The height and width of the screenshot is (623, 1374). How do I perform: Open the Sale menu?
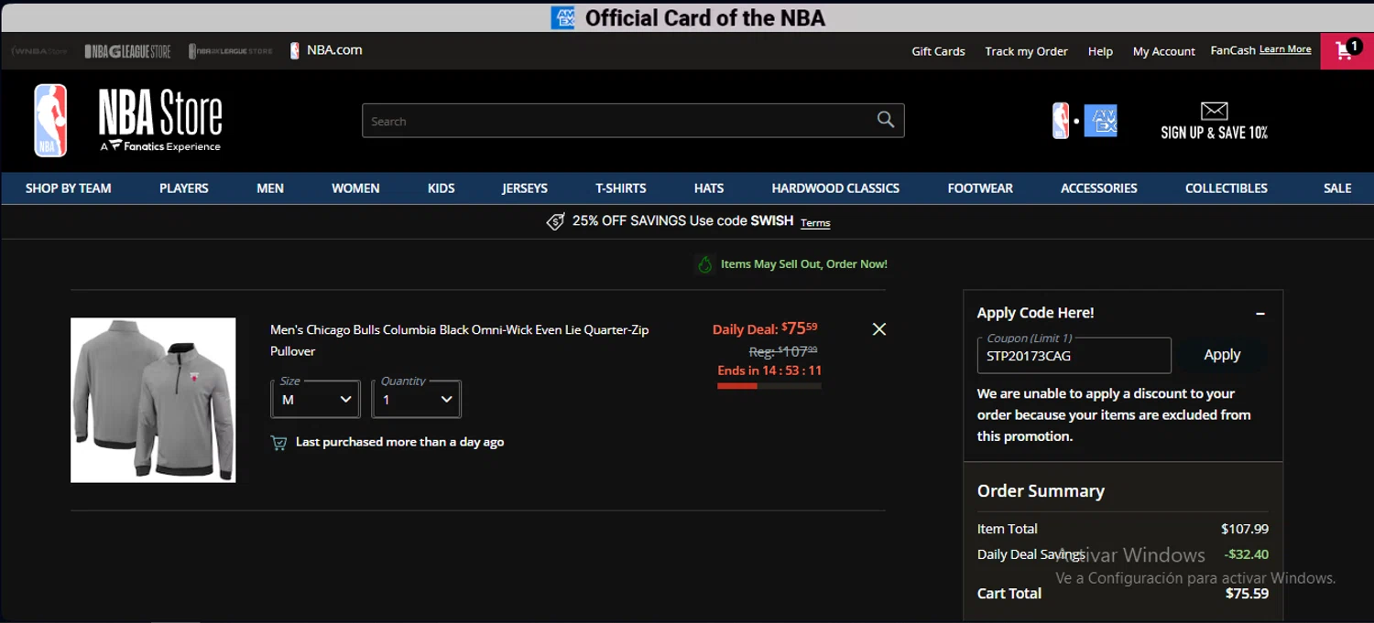click(x=1337, y=188)
